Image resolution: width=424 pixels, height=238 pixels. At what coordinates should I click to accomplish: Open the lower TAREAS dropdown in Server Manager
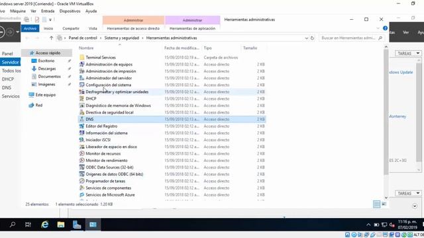click(x=408, y=193)
